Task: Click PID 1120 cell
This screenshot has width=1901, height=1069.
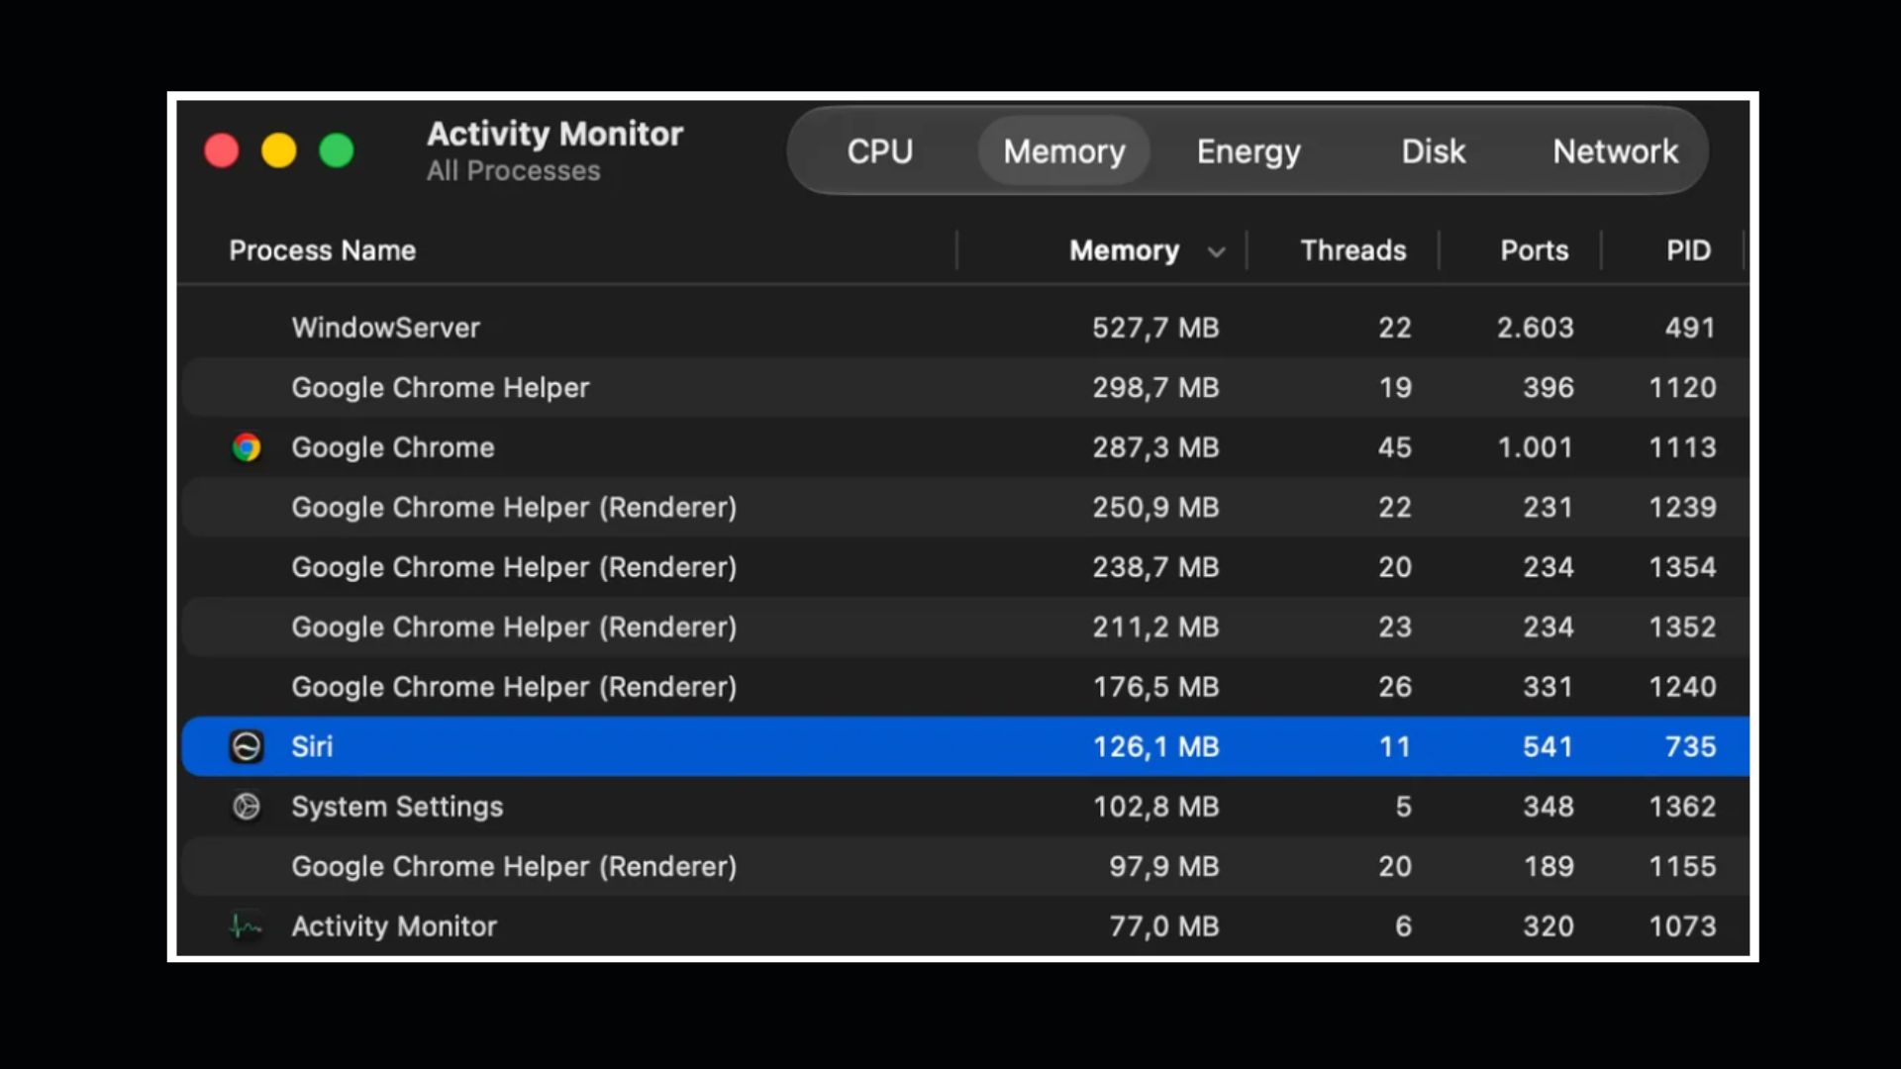Action: (1682, 388)
